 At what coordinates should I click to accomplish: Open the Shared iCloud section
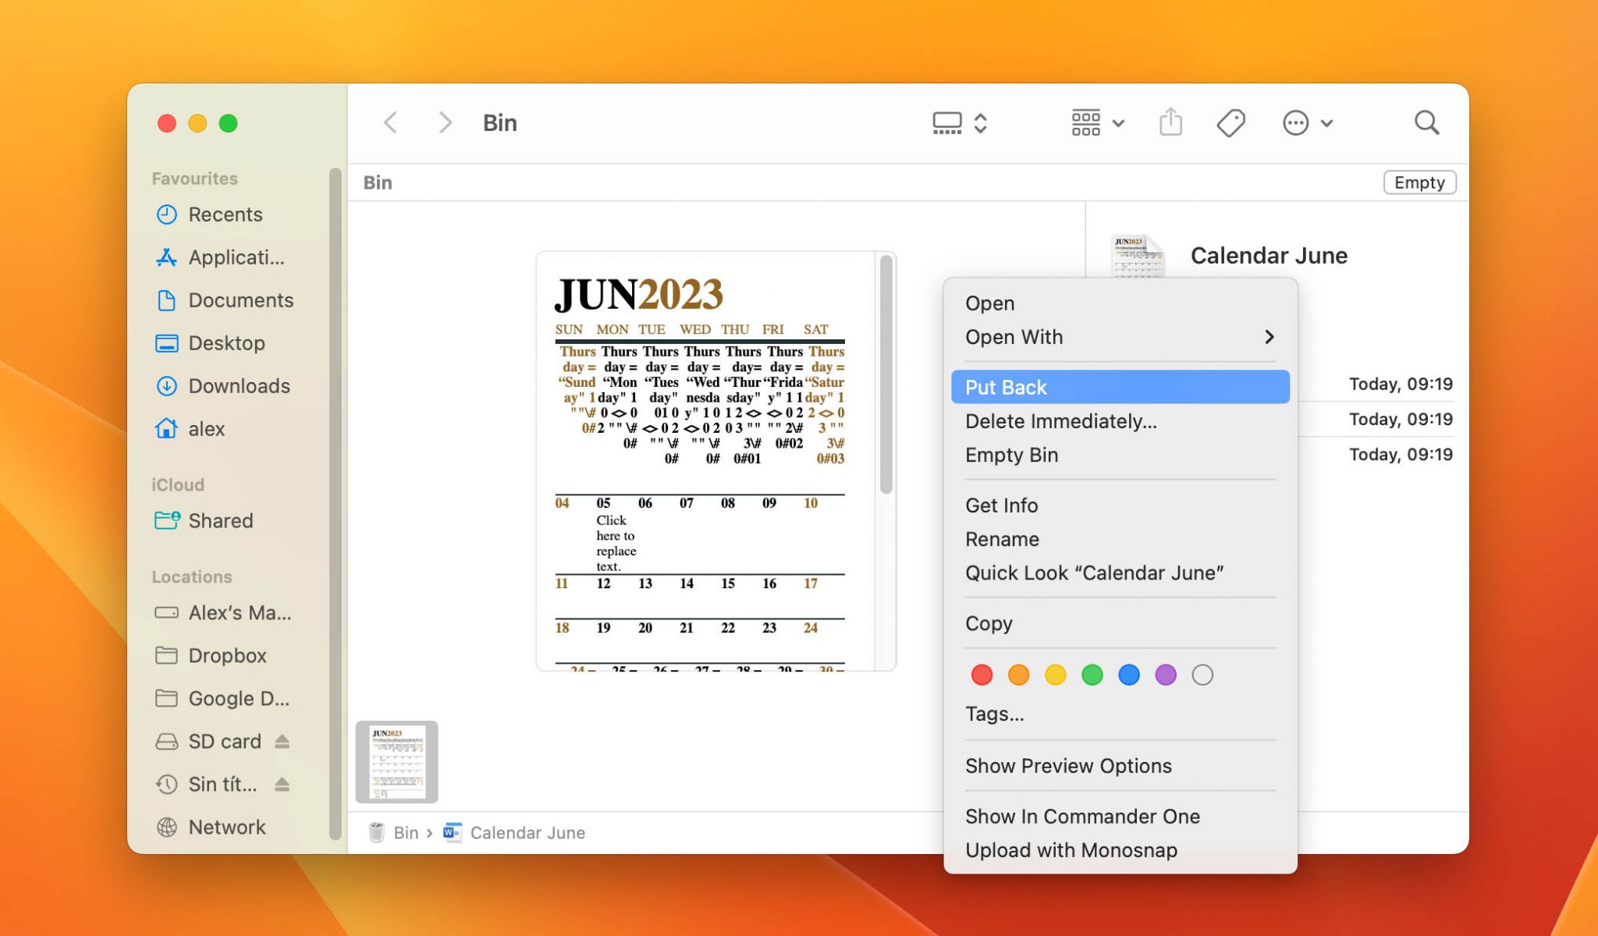pos(221,520)
